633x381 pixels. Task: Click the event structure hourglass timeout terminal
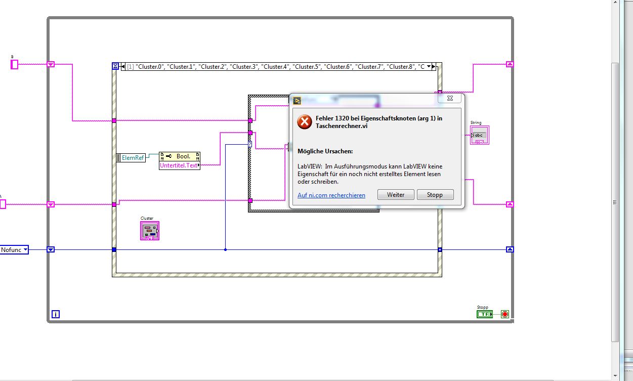[x=115, y=66]
